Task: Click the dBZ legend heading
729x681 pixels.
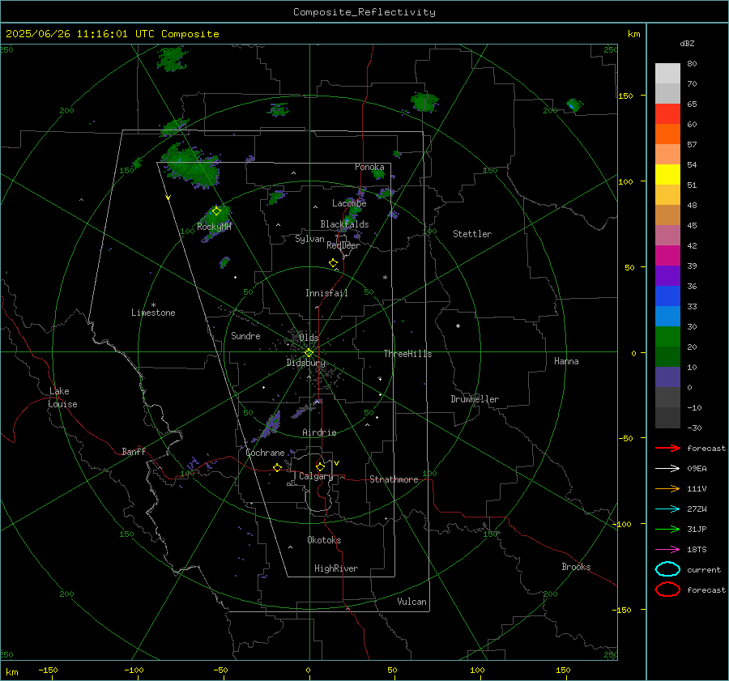Action: [687, 43]
